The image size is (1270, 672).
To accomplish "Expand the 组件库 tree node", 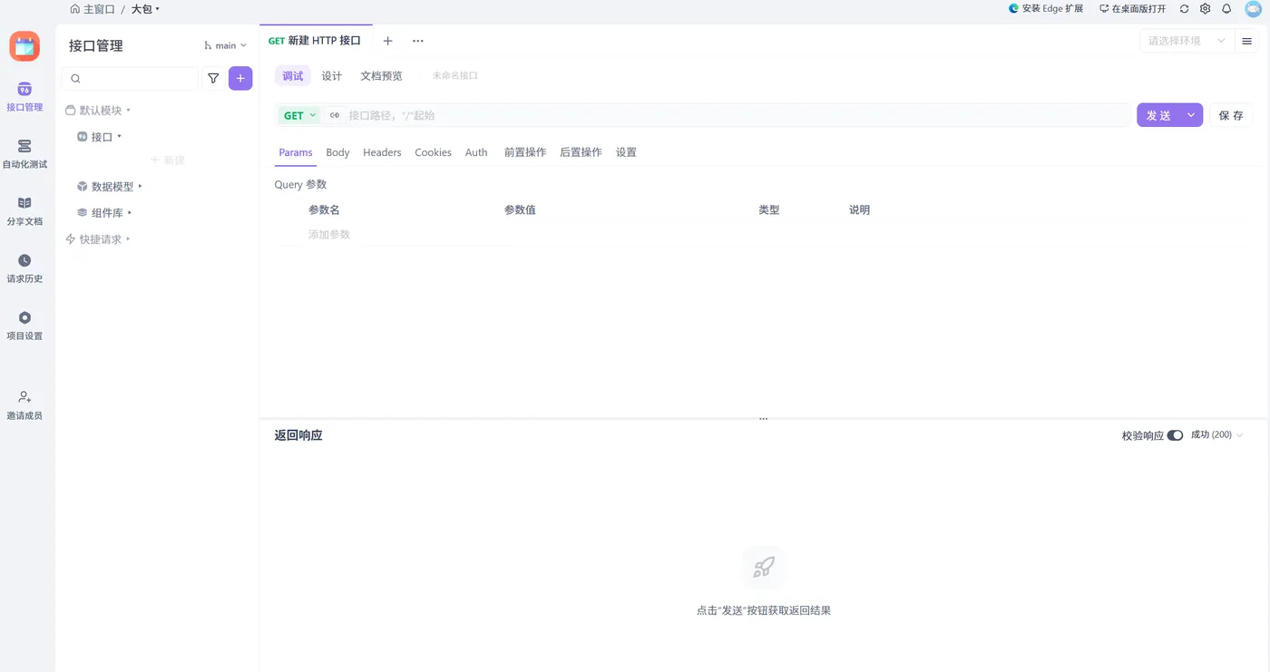I will (x=130, y=213).
